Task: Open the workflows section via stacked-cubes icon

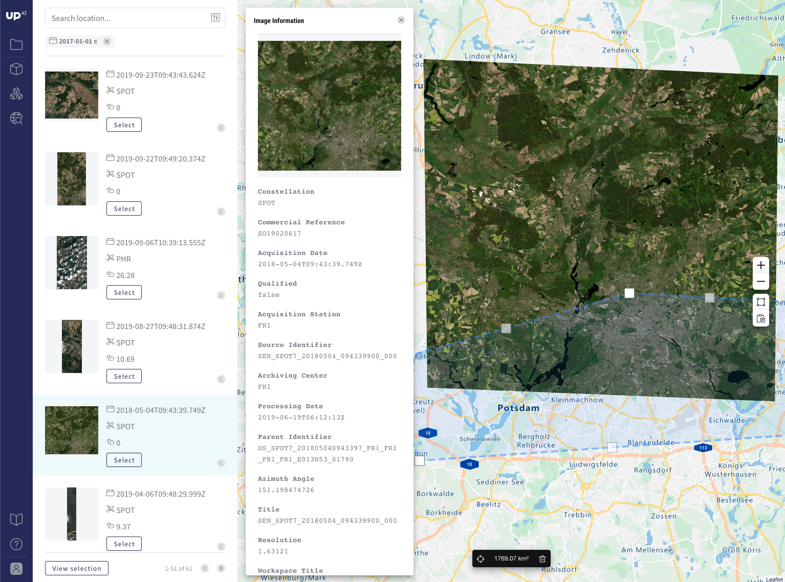Action: pyautogui.click(x=16, y=94)
